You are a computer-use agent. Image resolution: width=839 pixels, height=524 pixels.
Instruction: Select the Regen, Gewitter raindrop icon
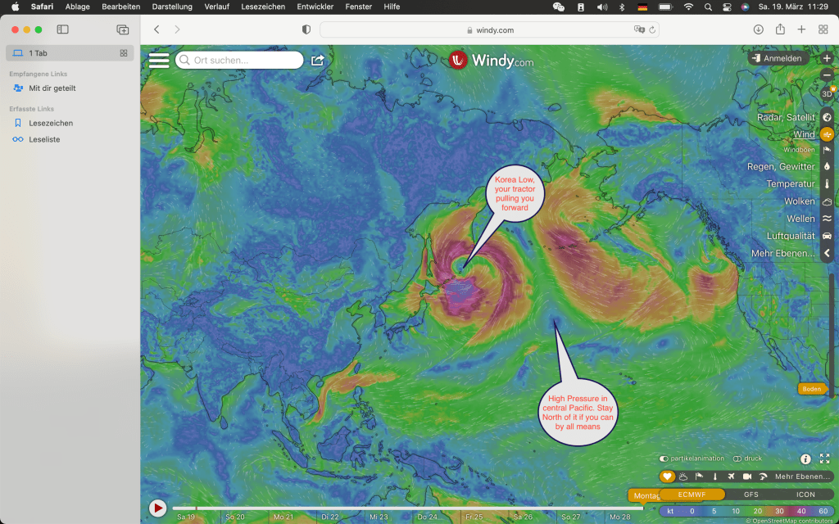tap(827, 167)
